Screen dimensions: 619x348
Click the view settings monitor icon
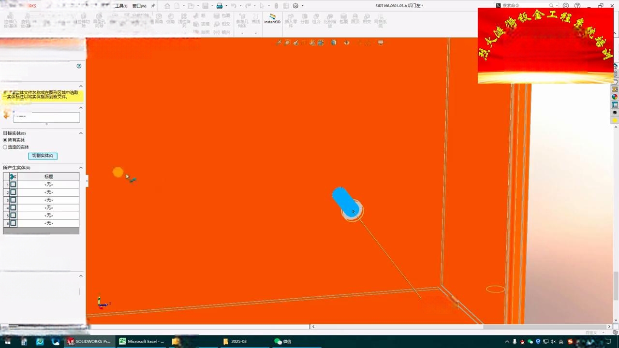[381, 43]
